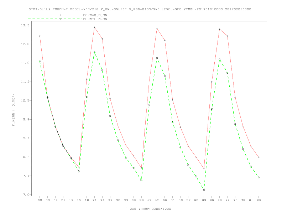This screenshot has width=282, height=218.
Task: Click the 66 forecast hour tick label
Action: click(x=212, y=200)
